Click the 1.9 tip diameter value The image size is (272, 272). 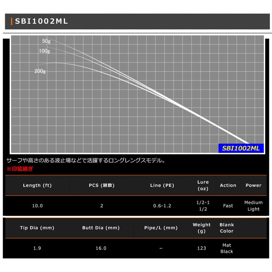tap(37, 248)
